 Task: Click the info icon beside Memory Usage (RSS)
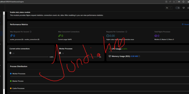(x=139, y=56)
